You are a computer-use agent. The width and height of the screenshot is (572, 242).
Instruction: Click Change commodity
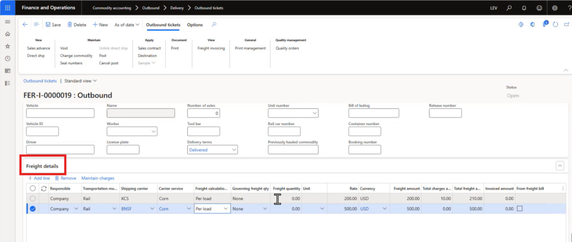[76, 56]
